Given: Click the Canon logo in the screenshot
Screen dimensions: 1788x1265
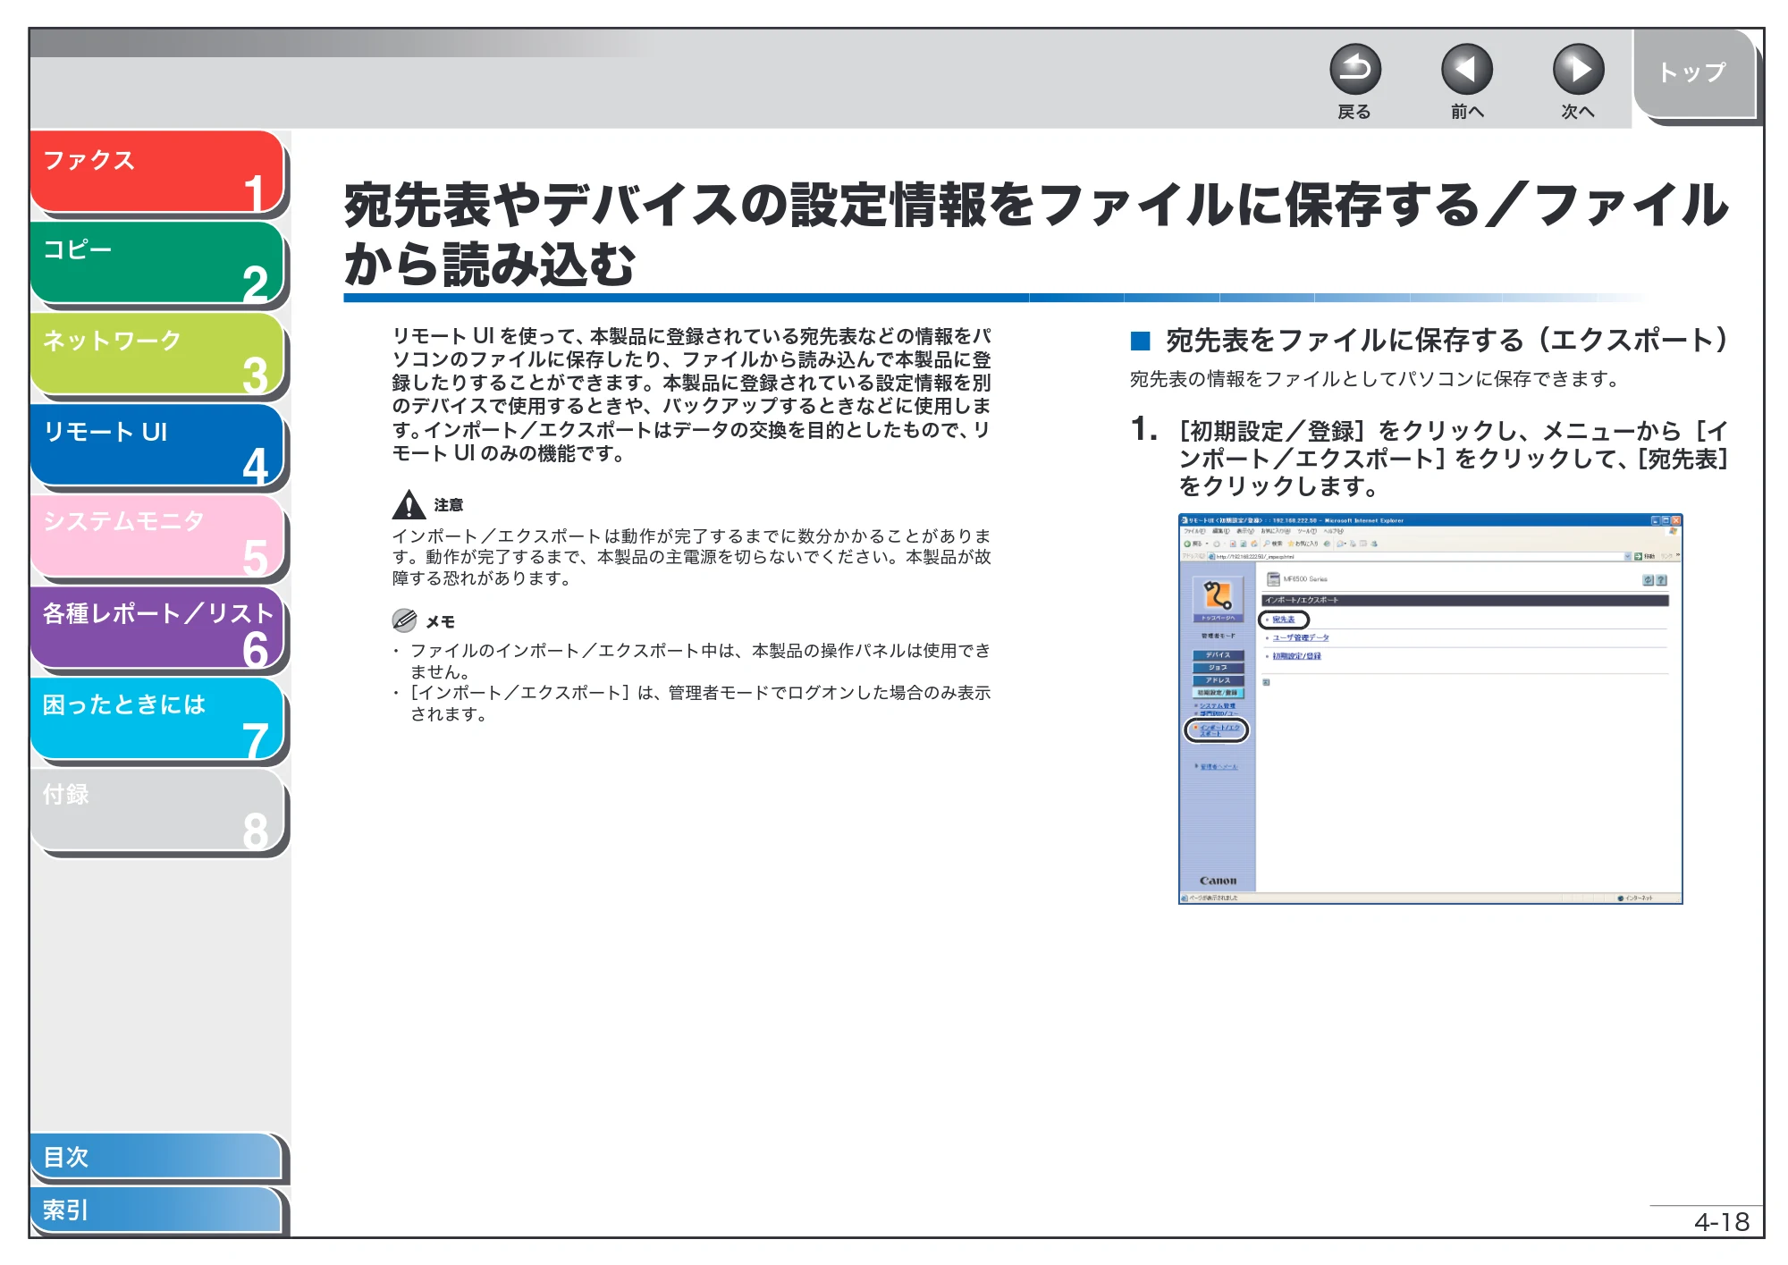Looking at the screenshot, I should coord(1218,881).
